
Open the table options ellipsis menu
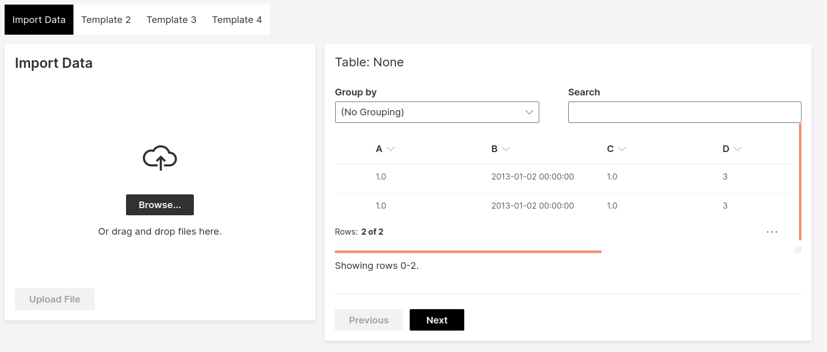772,232
